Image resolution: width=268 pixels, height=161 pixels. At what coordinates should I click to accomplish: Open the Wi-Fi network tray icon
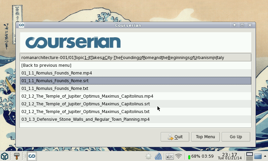(x=179, y=156)
